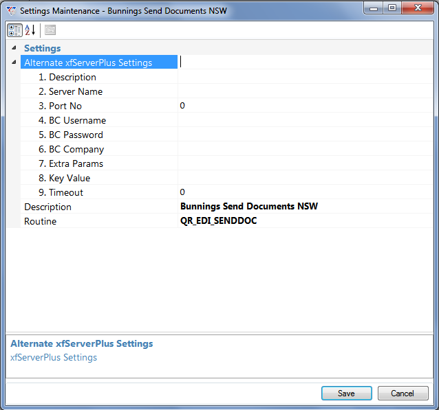Close the Settings Maintenance window
This screenshot has height=410, width=439.
click(418, 8)
